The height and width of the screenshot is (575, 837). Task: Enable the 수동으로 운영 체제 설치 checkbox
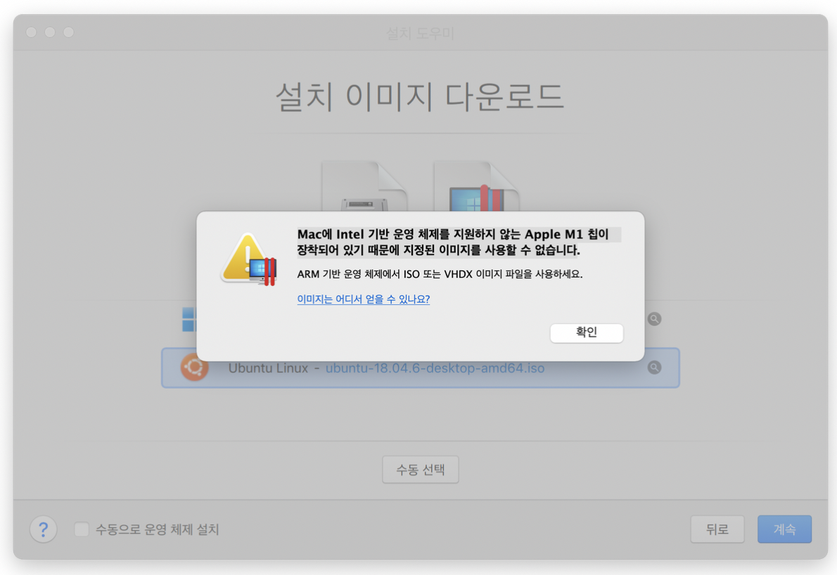tap(82, 529)
